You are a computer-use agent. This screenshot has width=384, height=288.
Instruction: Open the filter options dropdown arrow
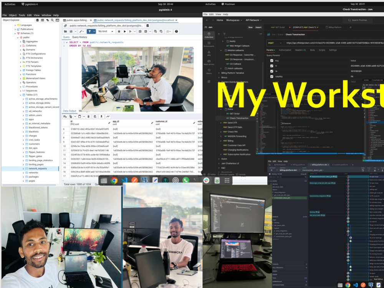(x=94, y=31)
